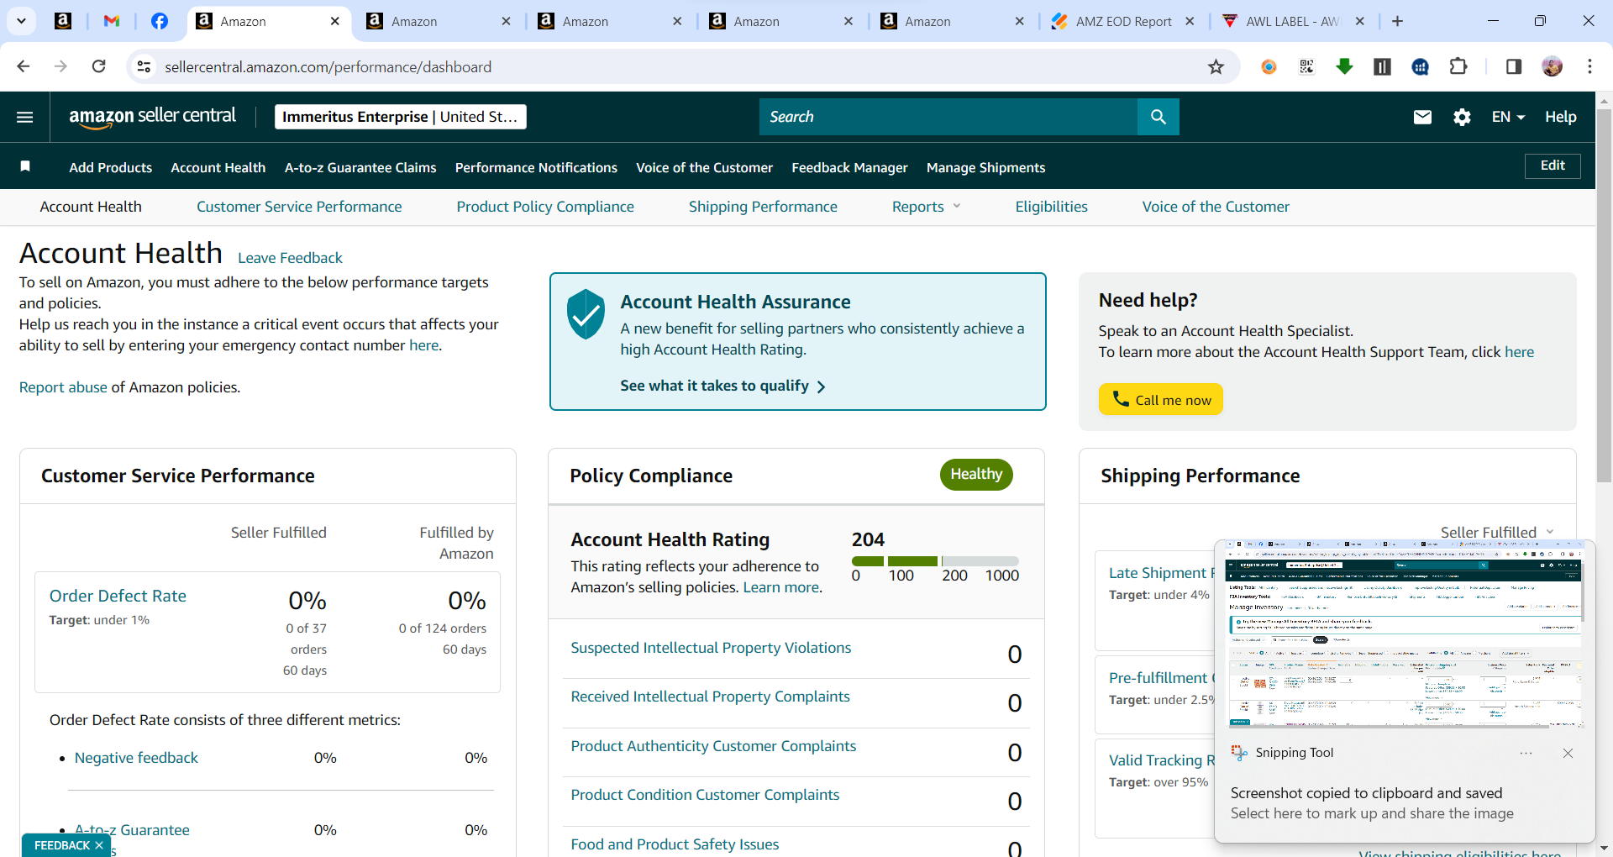Open Snipping Tool notification more options
Viewport: 1613px width, 857px height.
coord(1526,753)
